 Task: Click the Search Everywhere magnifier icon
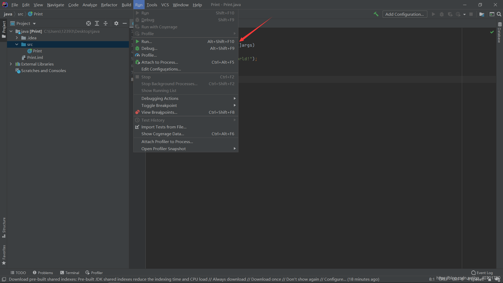tap(499, 14)
